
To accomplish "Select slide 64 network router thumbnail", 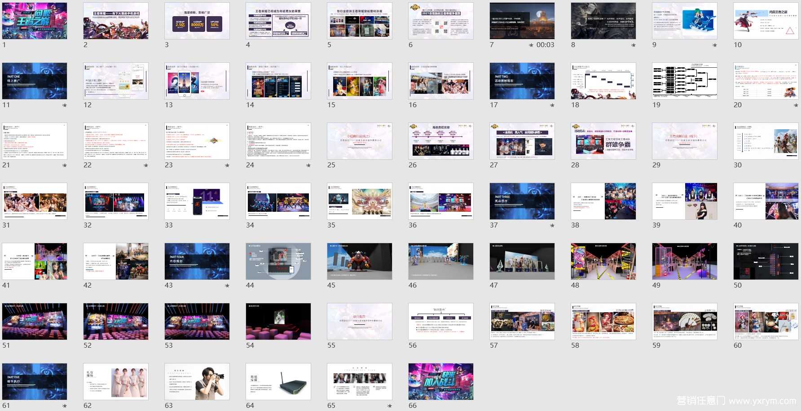I will tap(278, 382).
